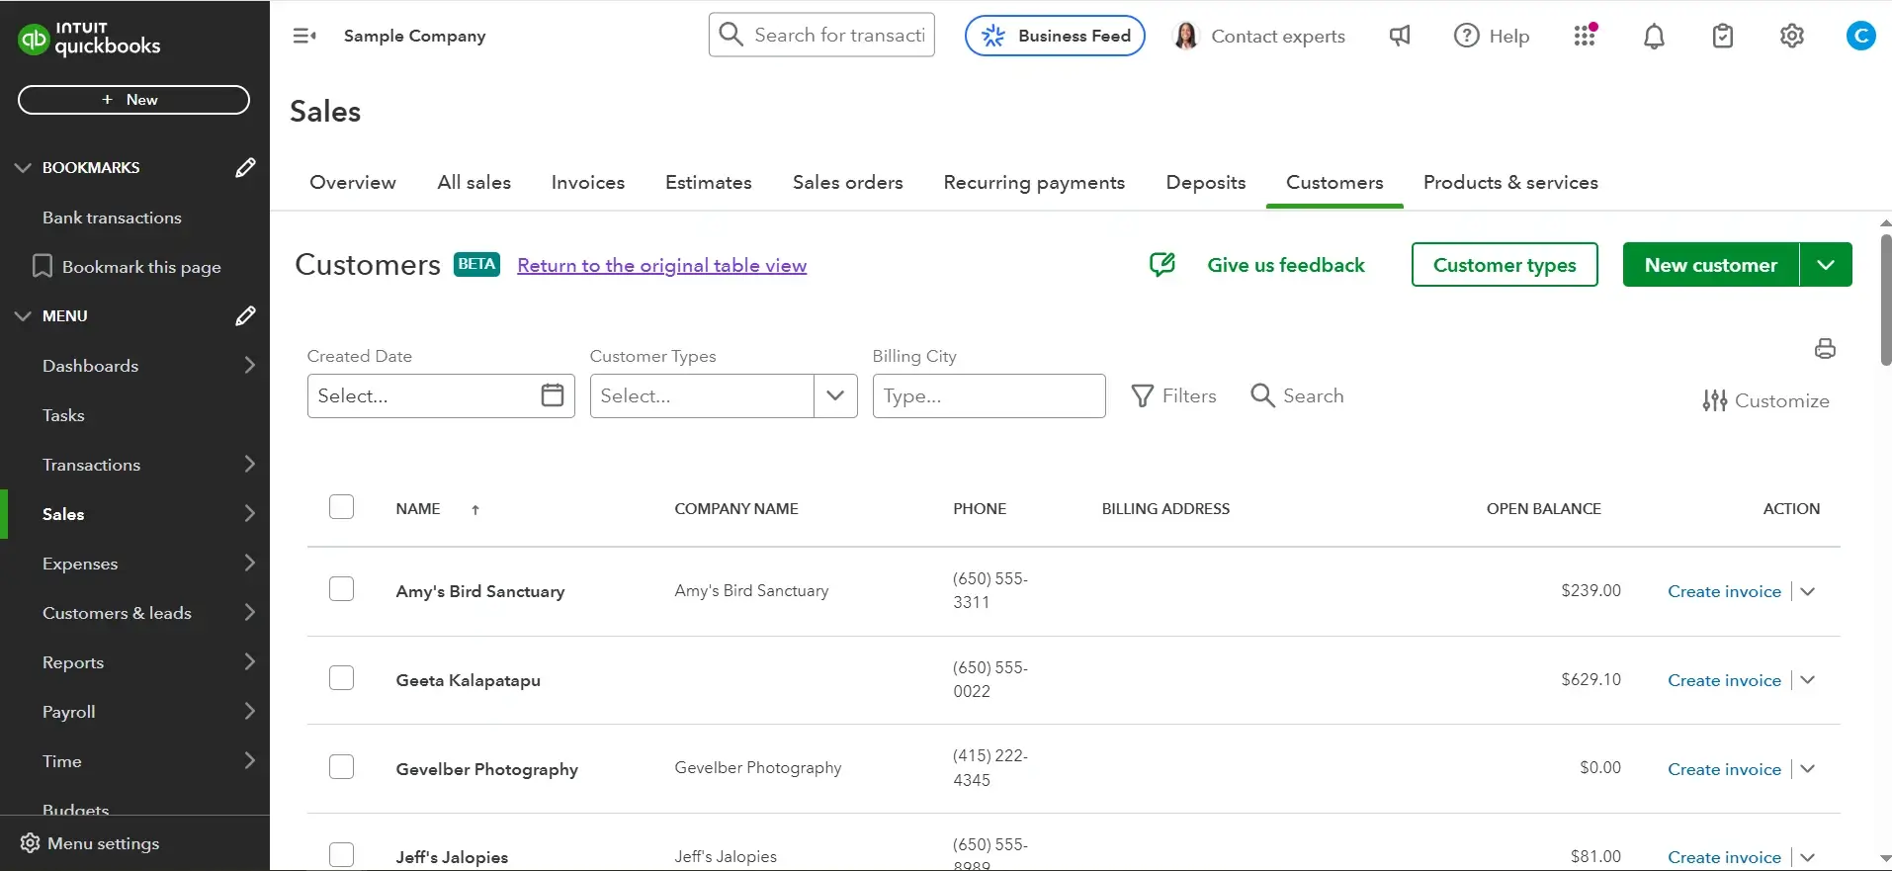Screen dimensions: 1892x871
Task: Open action dropdown for Amy's Bird Sanctuary
Action: (x=1808, y=591)
